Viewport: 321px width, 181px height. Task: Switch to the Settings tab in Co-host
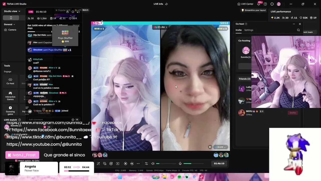[x=249, y=30]
